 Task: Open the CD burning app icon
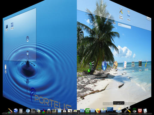pyautogui.click(x=98, y=111)
